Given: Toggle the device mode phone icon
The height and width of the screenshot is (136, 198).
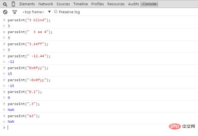Looking at the screenshot, I should 13,4.
